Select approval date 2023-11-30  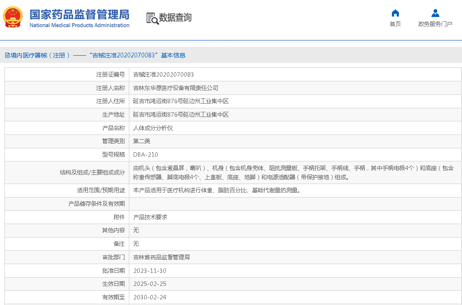point(150,271)
